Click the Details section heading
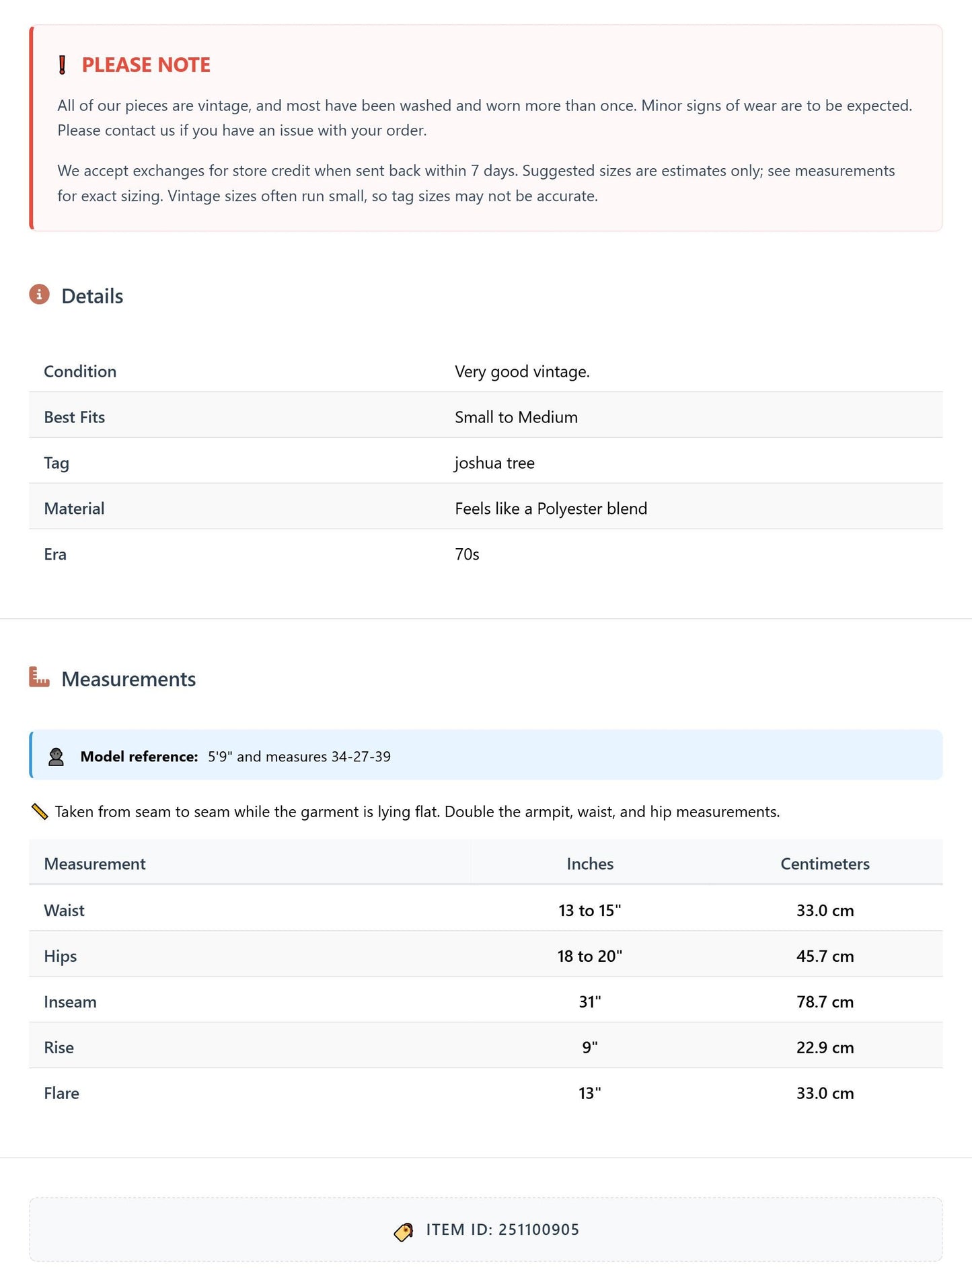 pyautogui.click(x=92, y=296)
